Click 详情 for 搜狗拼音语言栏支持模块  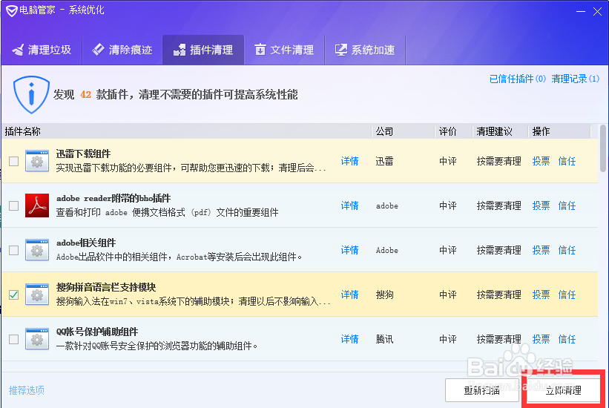coord(349,295)
